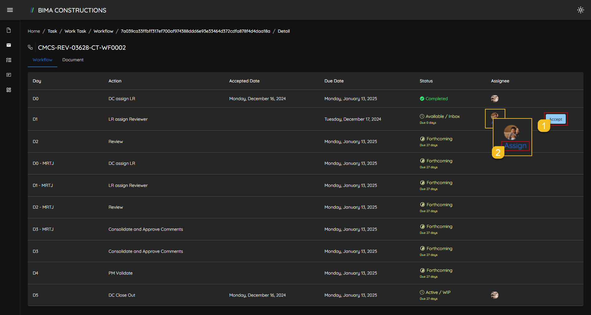Open the task list sidebar icon
This screenshot has height=315, width=591.
[9, 60]
